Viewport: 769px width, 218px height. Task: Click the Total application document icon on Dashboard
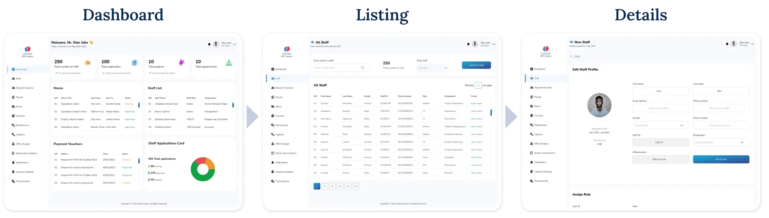coord(135,63)
